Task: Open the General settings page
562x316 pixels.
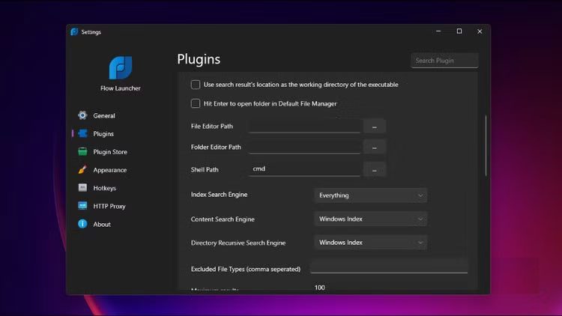Action: [104, 116]
